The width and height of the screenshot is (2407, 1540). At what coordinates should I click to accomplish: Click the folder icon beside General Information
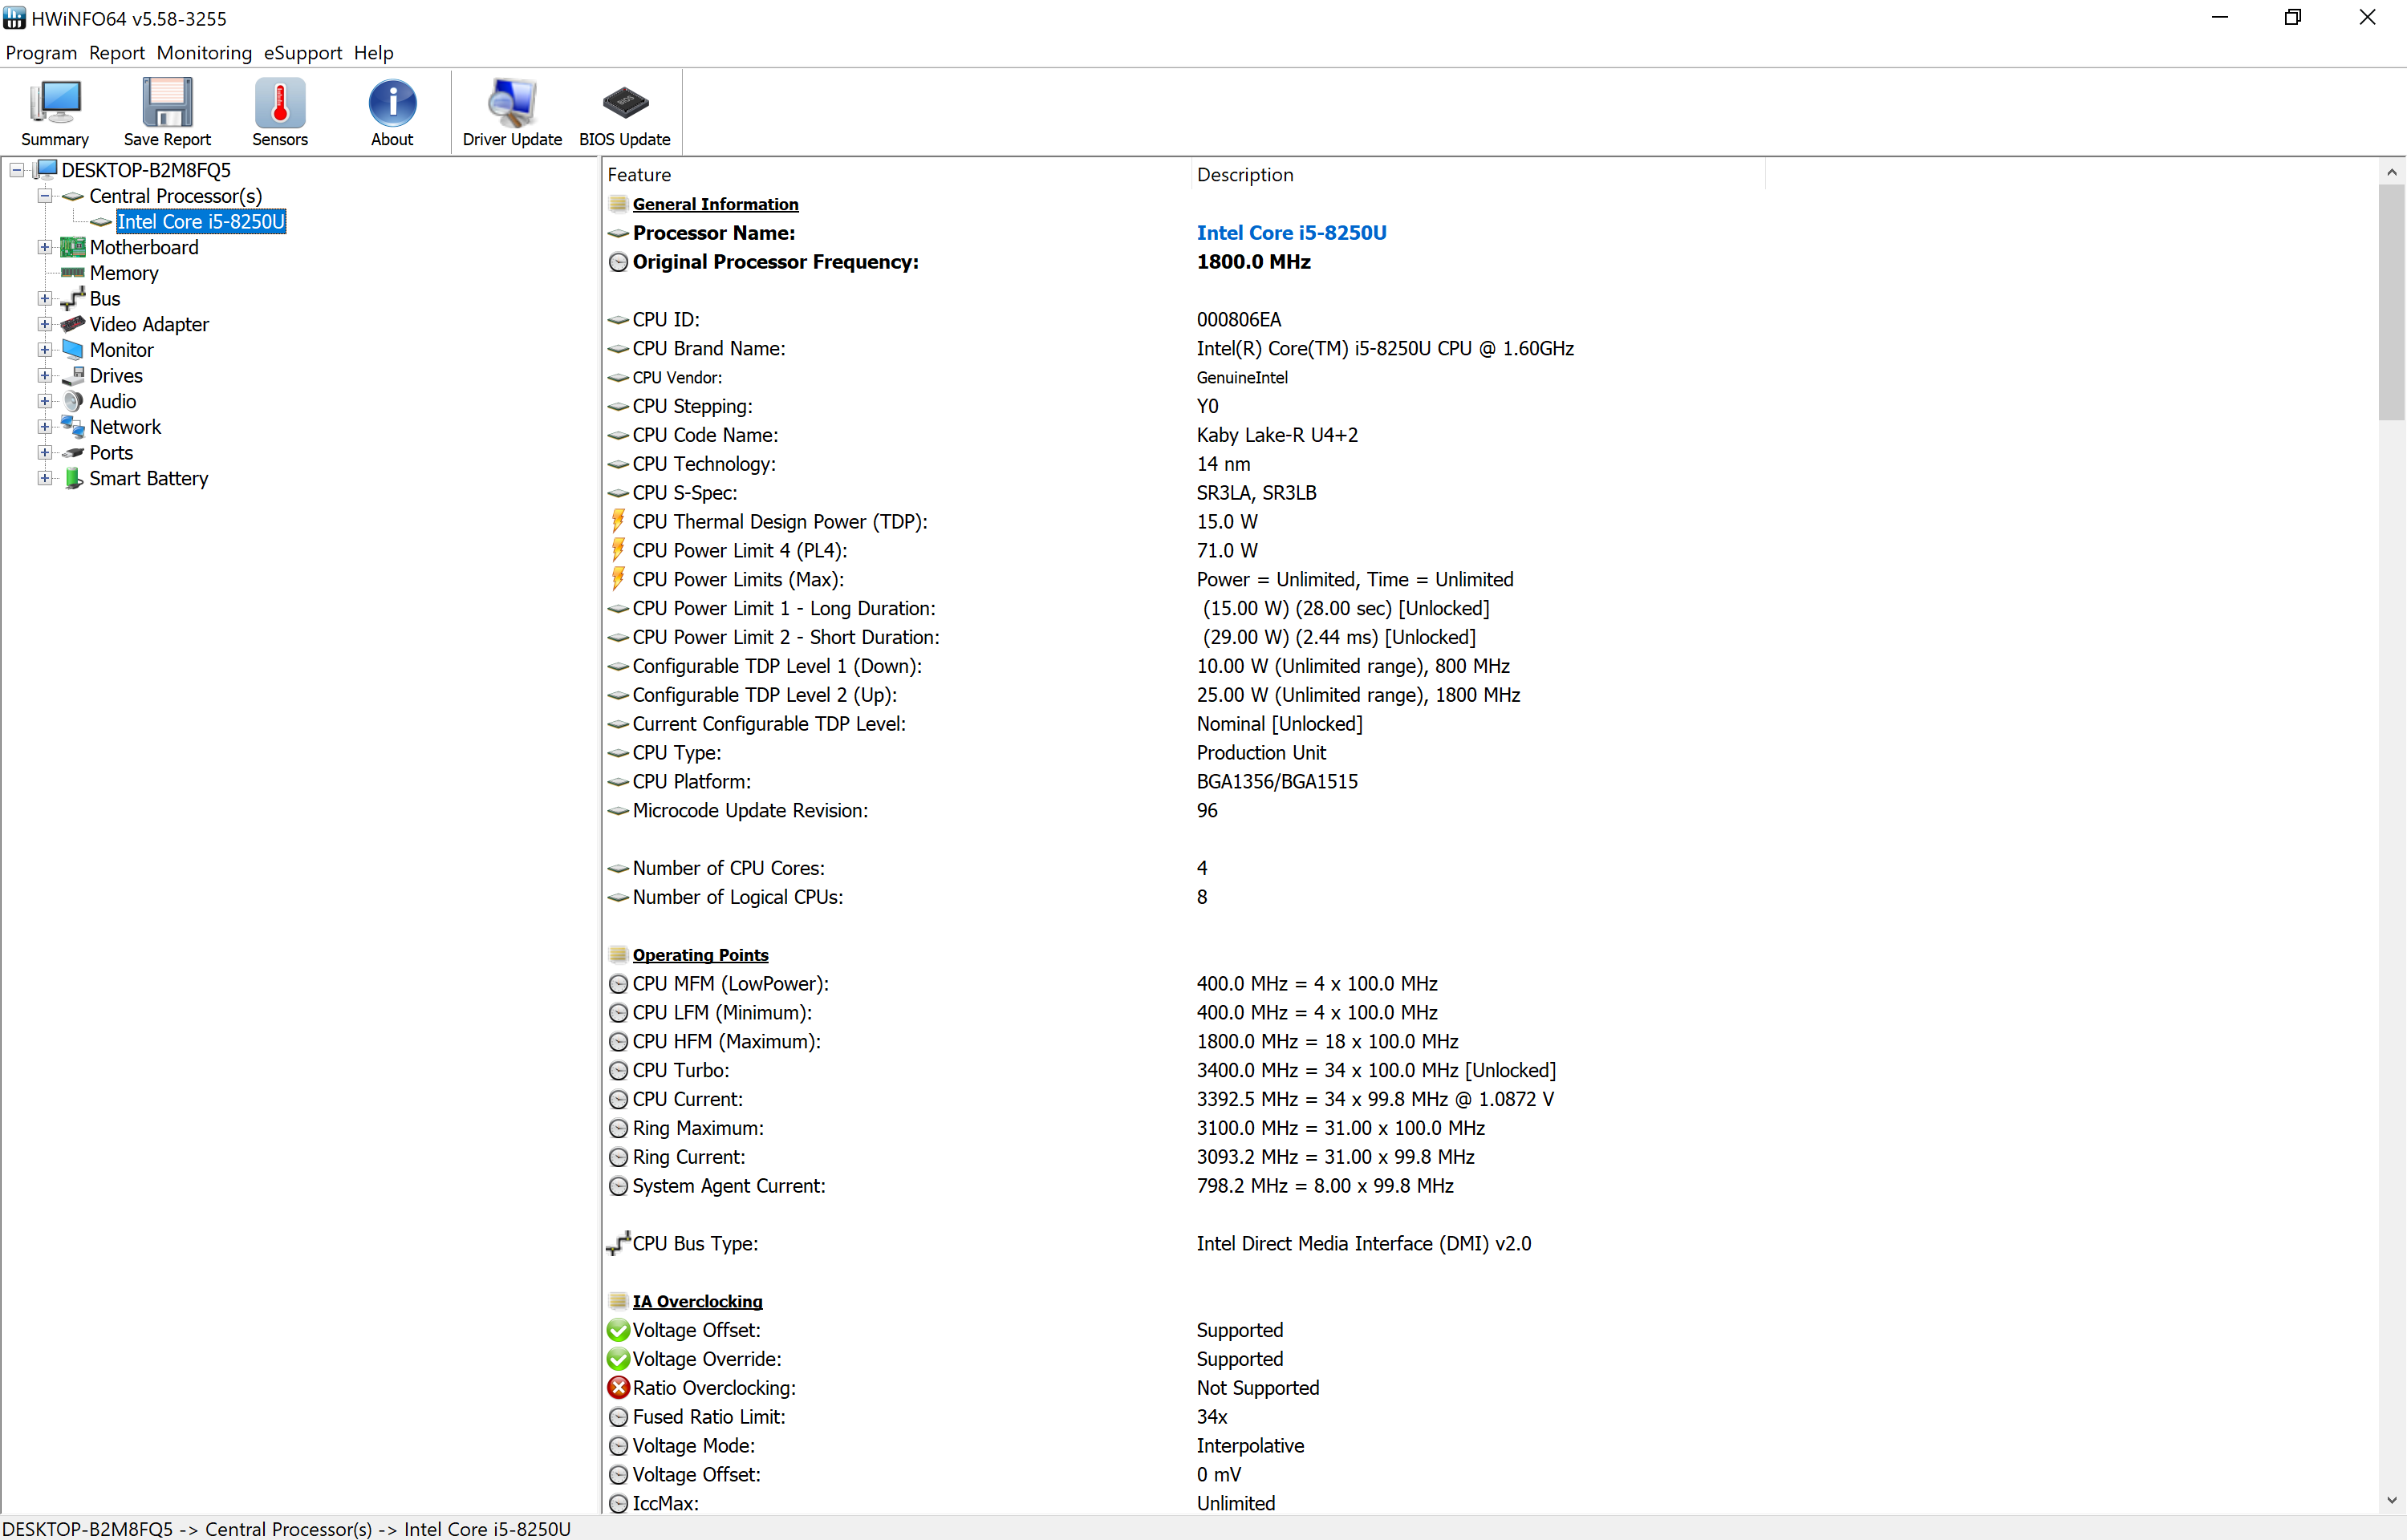tap(619, 204)
